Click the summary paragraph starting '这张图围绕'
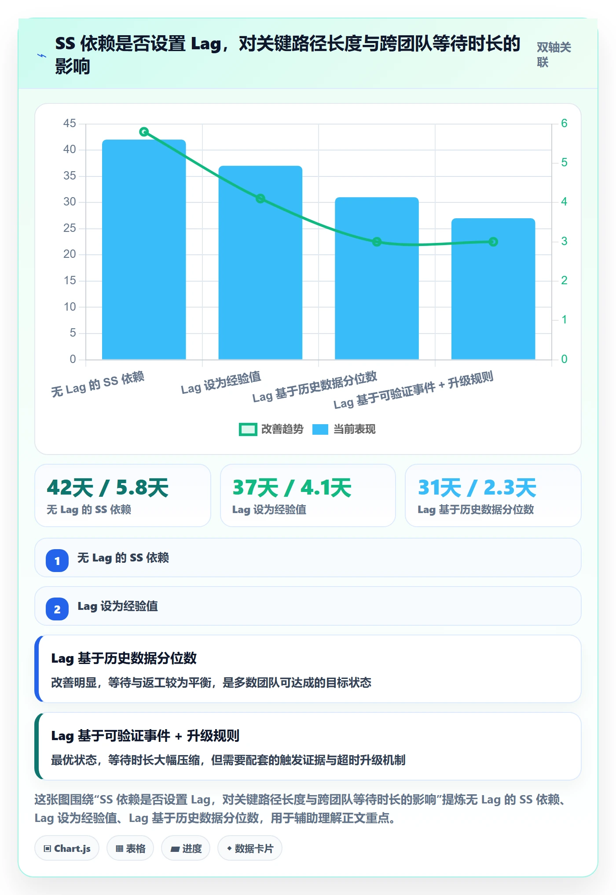Screen dimensions: 616x895 click(x=301, y=809)
